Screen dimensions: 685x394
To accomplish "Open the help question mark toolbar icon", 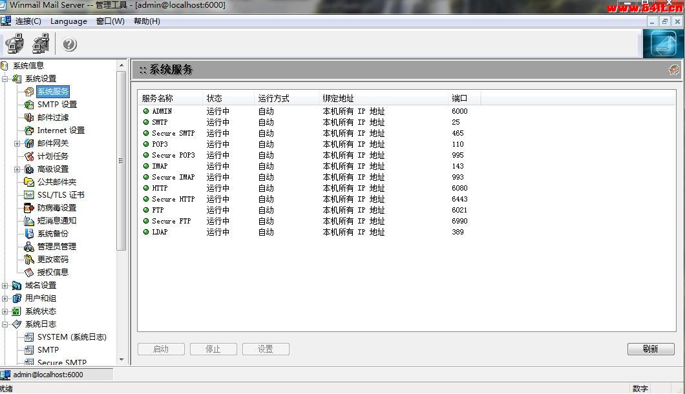I will pyautogui.click(x=69, y=44).
